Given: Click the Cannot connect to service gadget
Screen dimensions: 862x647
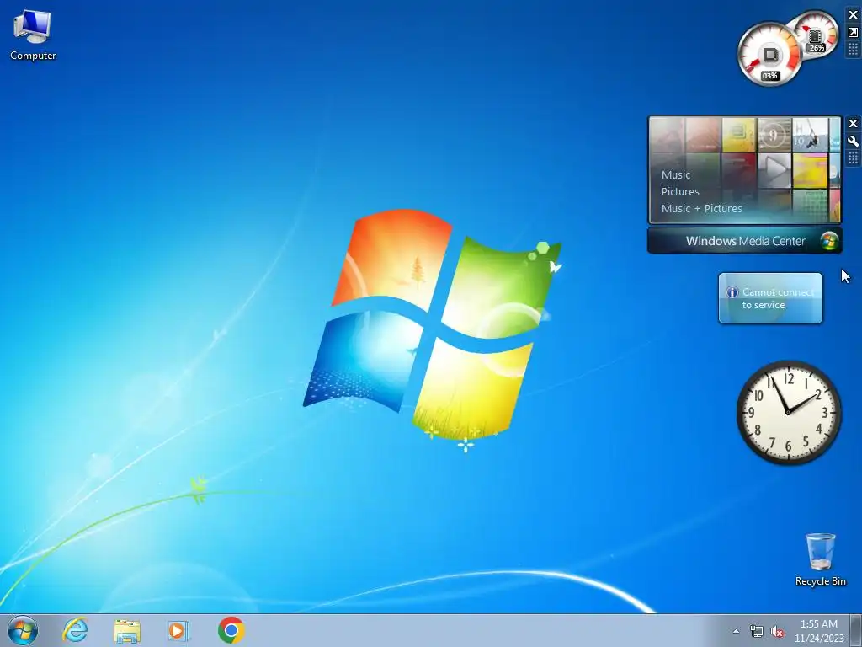Looking at the screenshot, I should click(770, 298).
